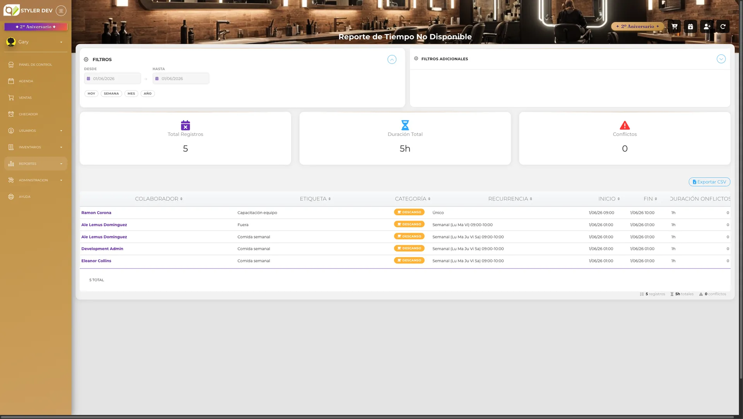Open Reportes menu item
Viewport: 743px width, 419px height.
(x=36, y=164)
